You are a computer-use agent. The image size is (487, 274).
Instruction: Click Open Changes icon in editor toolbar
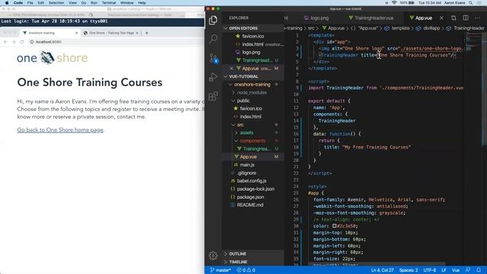(454, 18)
